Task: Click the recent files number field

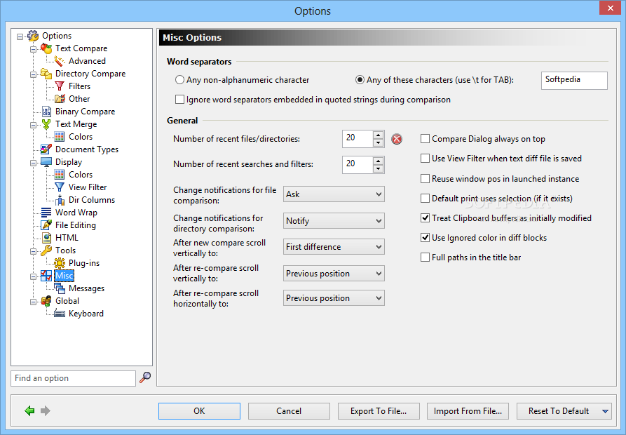Action: tap(358, 139)
